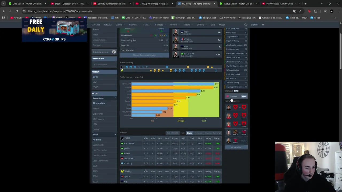The height and width of the screenshot is (192, 342).
Task: Go to Results in the nav bar
Action: [x=108, y=25]
